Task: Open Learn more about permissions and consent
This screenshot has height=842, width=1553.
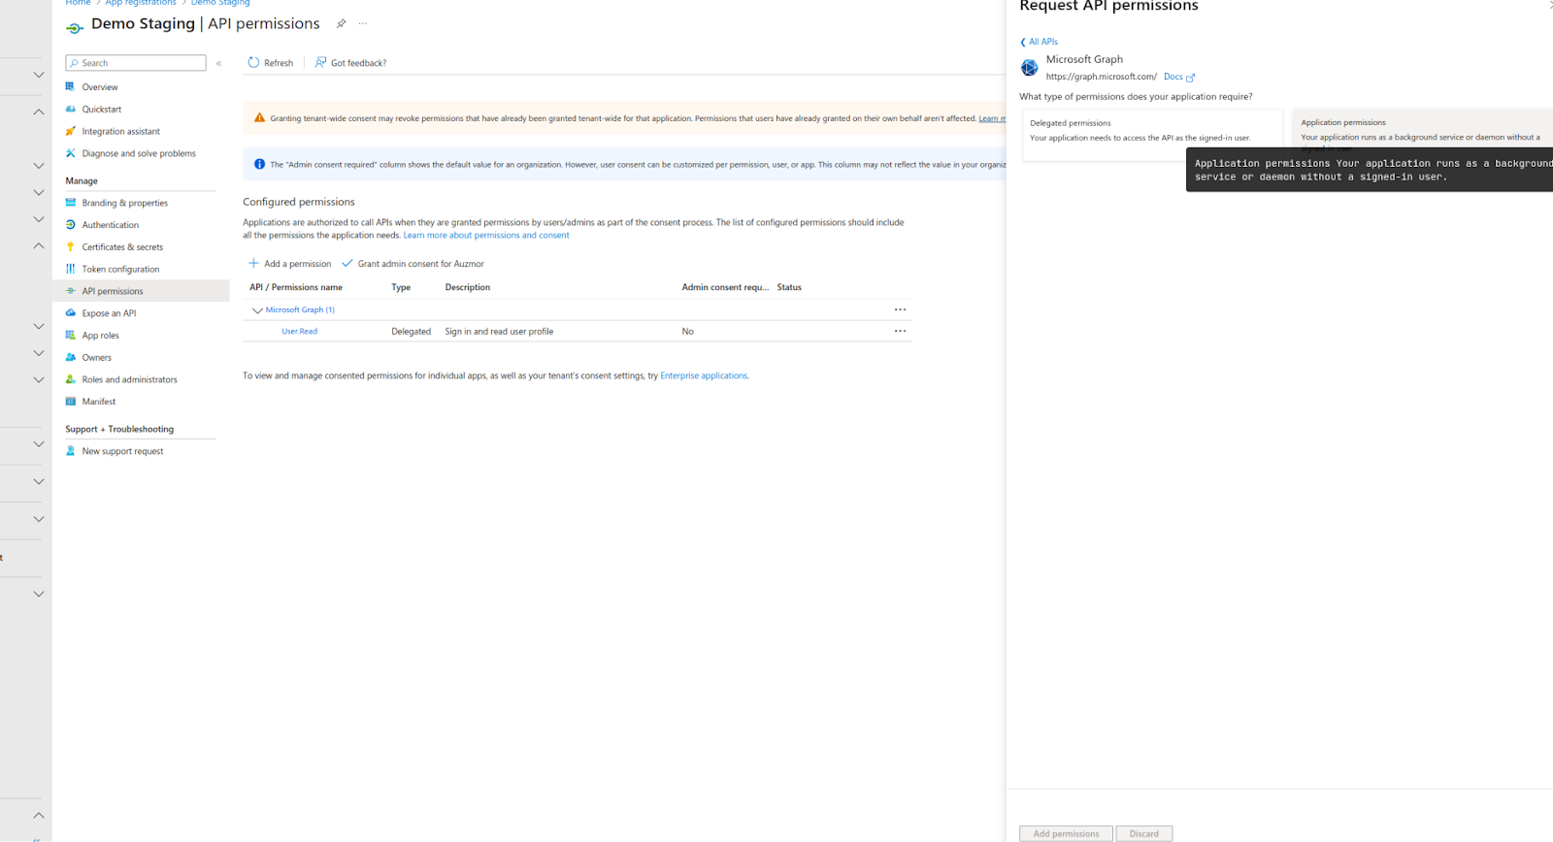Action: pyautogui.click(x=486, y=236)
